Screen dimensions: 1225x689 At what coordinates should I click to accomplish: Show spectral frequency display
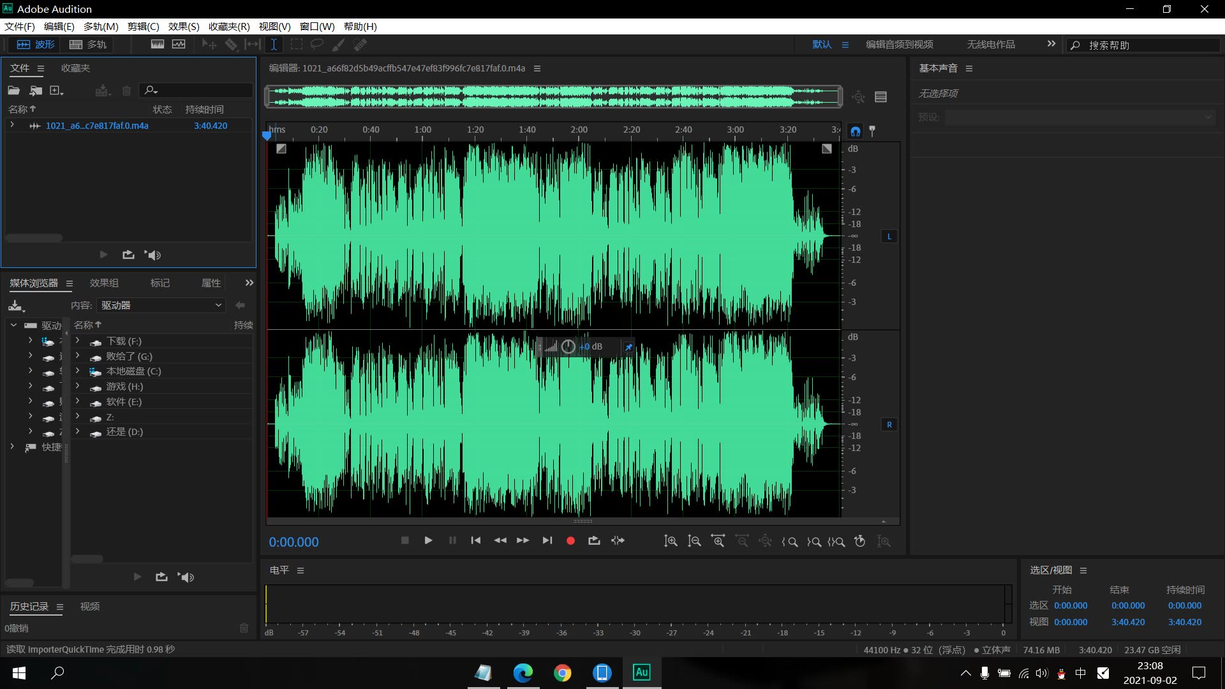pos(158,44)
